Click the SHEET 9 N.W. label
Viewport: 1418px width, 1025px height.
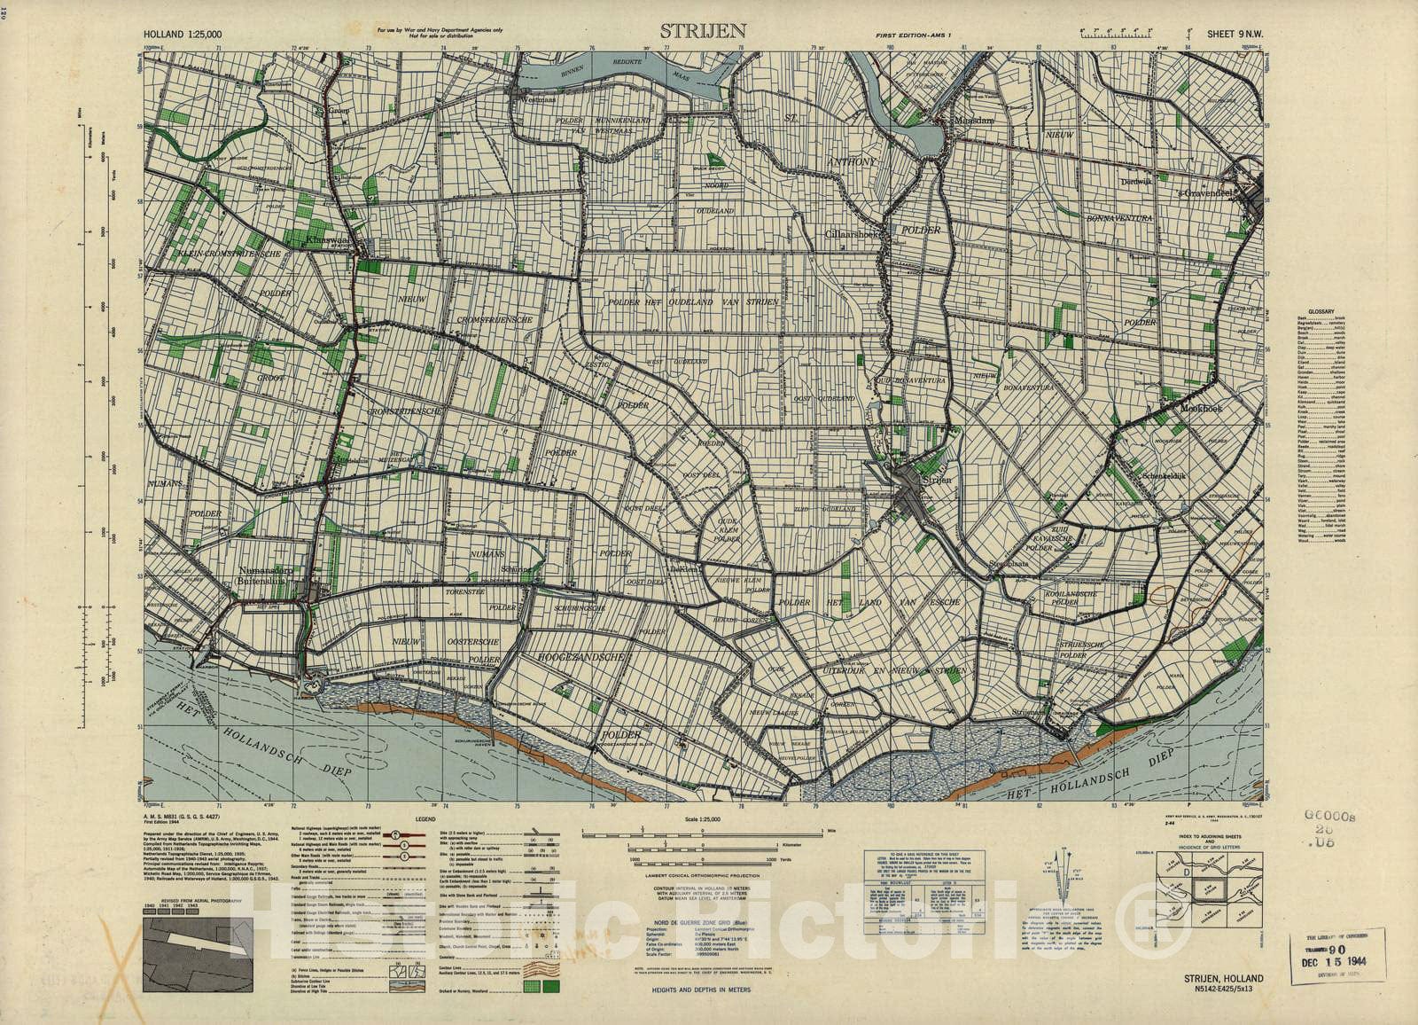pyautogui.click(x=1235, y=34)
